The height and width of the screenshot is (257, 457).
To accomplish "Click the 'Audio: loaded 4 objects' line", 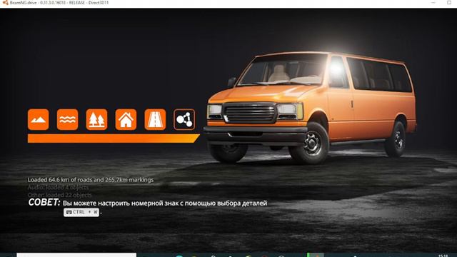I will click(x=58, y=187).
